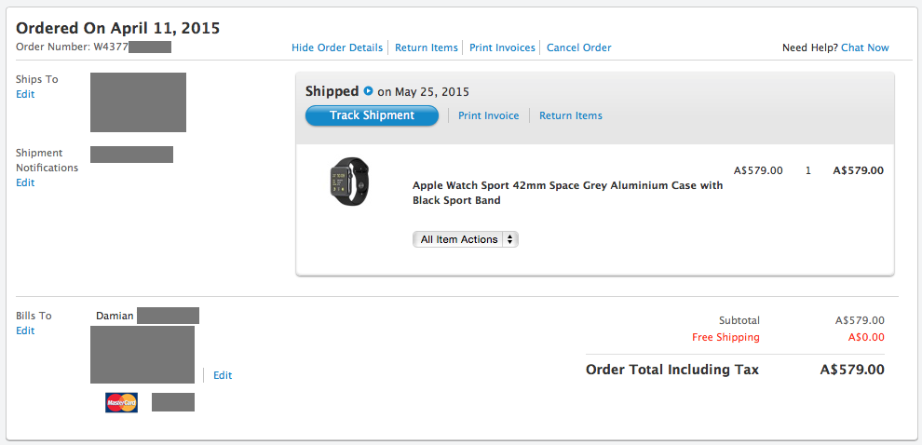This screenshot has width=922, height=445.
Task: Click Edit next to billing address block
Action: 223,375
